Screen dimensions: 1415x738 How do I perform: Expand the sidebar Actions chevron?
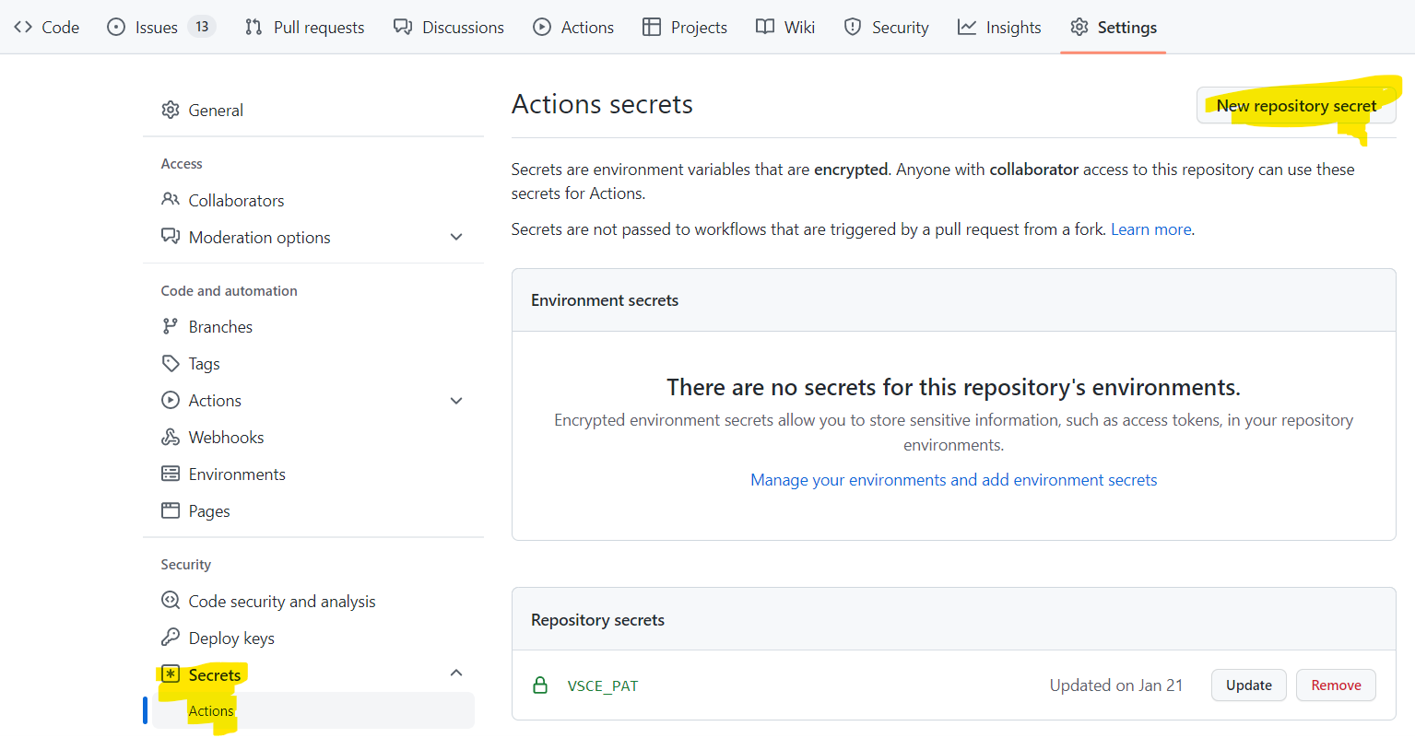(x=456, y=401)
